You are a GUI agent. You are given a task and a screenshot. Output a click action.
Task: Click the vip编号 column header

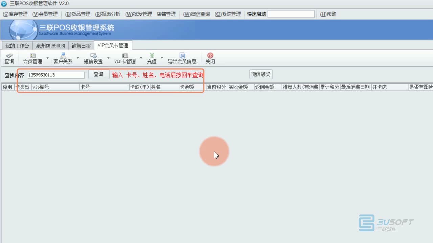pyautogui.click(x=55, y=87)
